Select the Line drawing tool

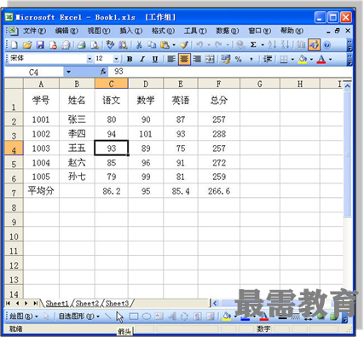(x=108, y=317)
